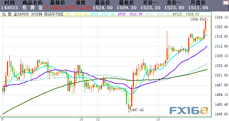The image size is (229, 121).
Task: Select the AV60 moving average label
Action: pos(157,14)
